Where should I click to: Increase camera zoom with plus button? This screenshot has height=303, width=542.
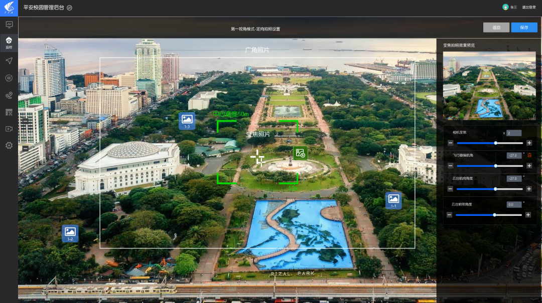coord(529,143)
